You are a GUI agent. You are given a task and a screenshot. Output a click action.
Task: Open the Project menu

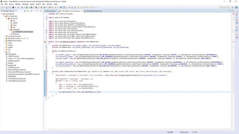[x=38, y=4]
